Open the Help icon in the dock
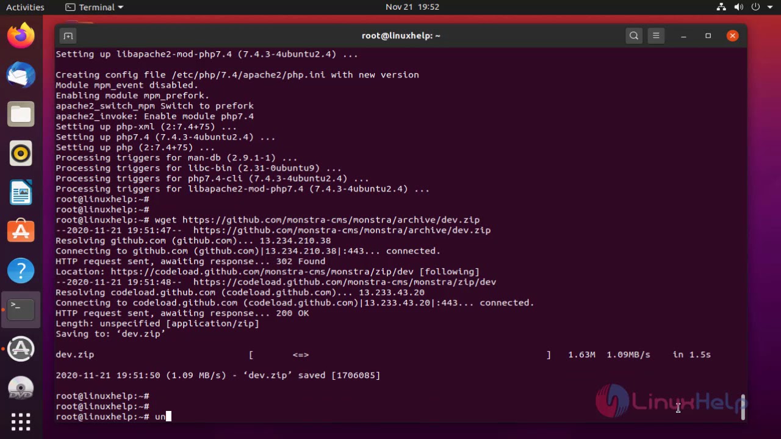 [x=21, y=271]
